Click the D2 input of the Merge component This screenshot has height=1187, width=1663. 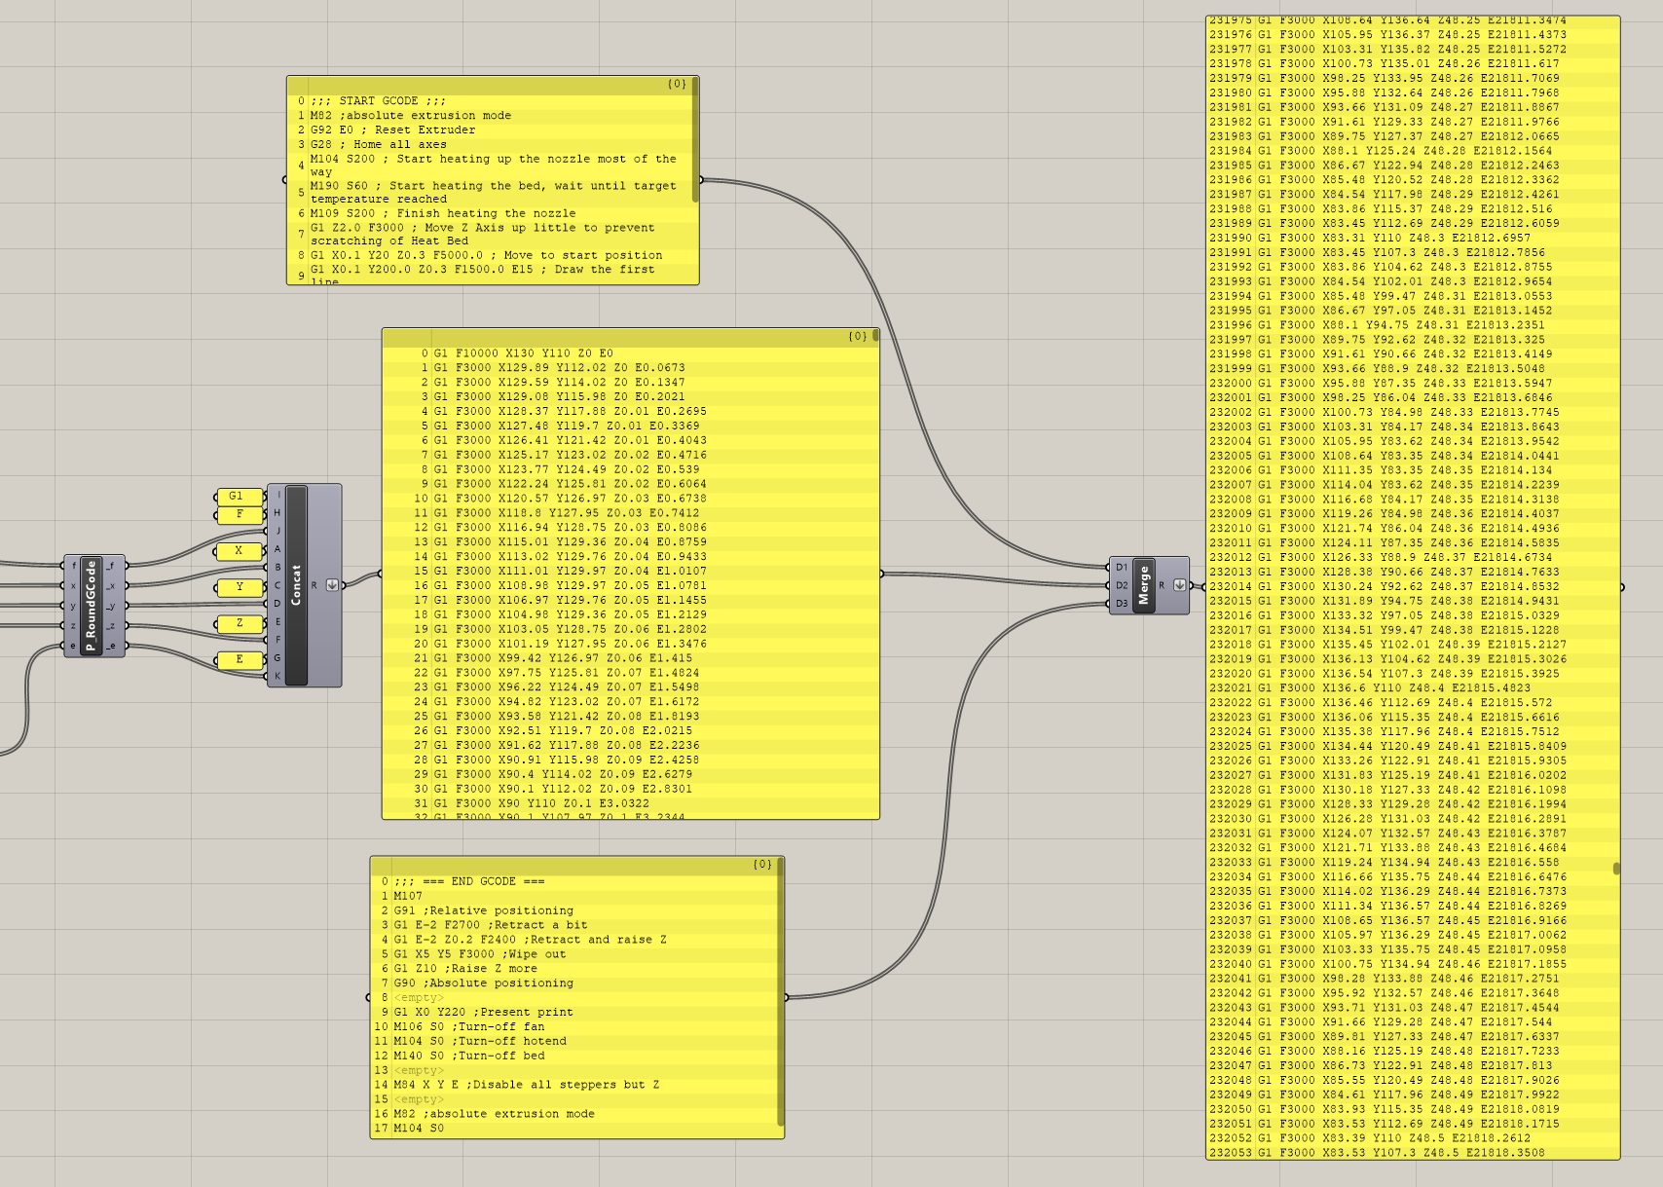tap(1122, 585)
